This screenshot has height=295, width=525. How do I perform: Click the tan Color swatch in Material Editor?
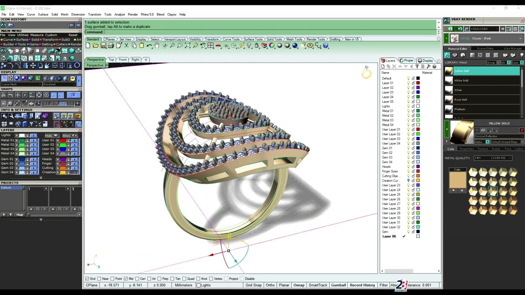(x=457, y=179)
